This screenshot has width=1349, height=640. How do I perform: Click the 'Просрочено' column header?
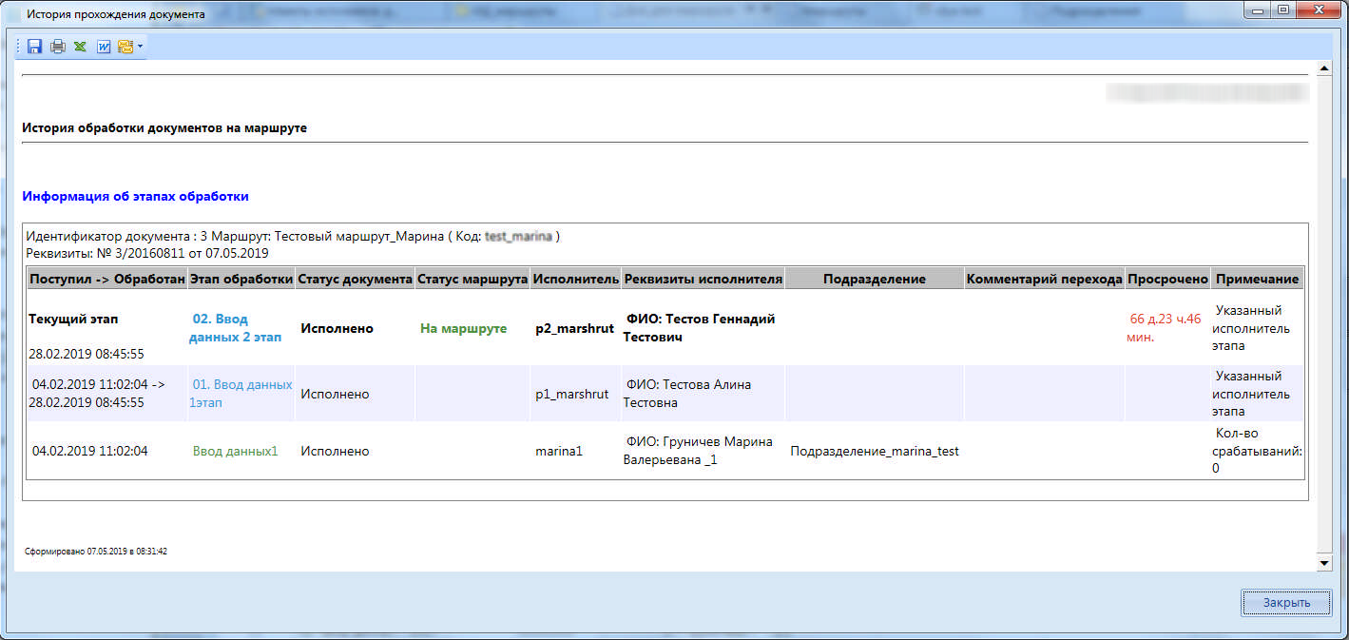pyautogui.click(x=1167, y=279)
